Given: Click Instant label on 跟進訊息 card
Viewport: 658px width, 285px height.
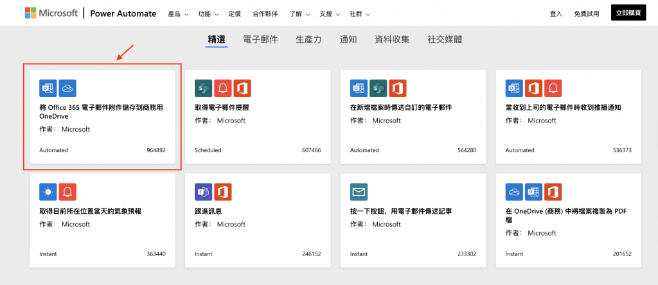Looking at the screenshot, I should pyautogui.click(x=204, y=254).
